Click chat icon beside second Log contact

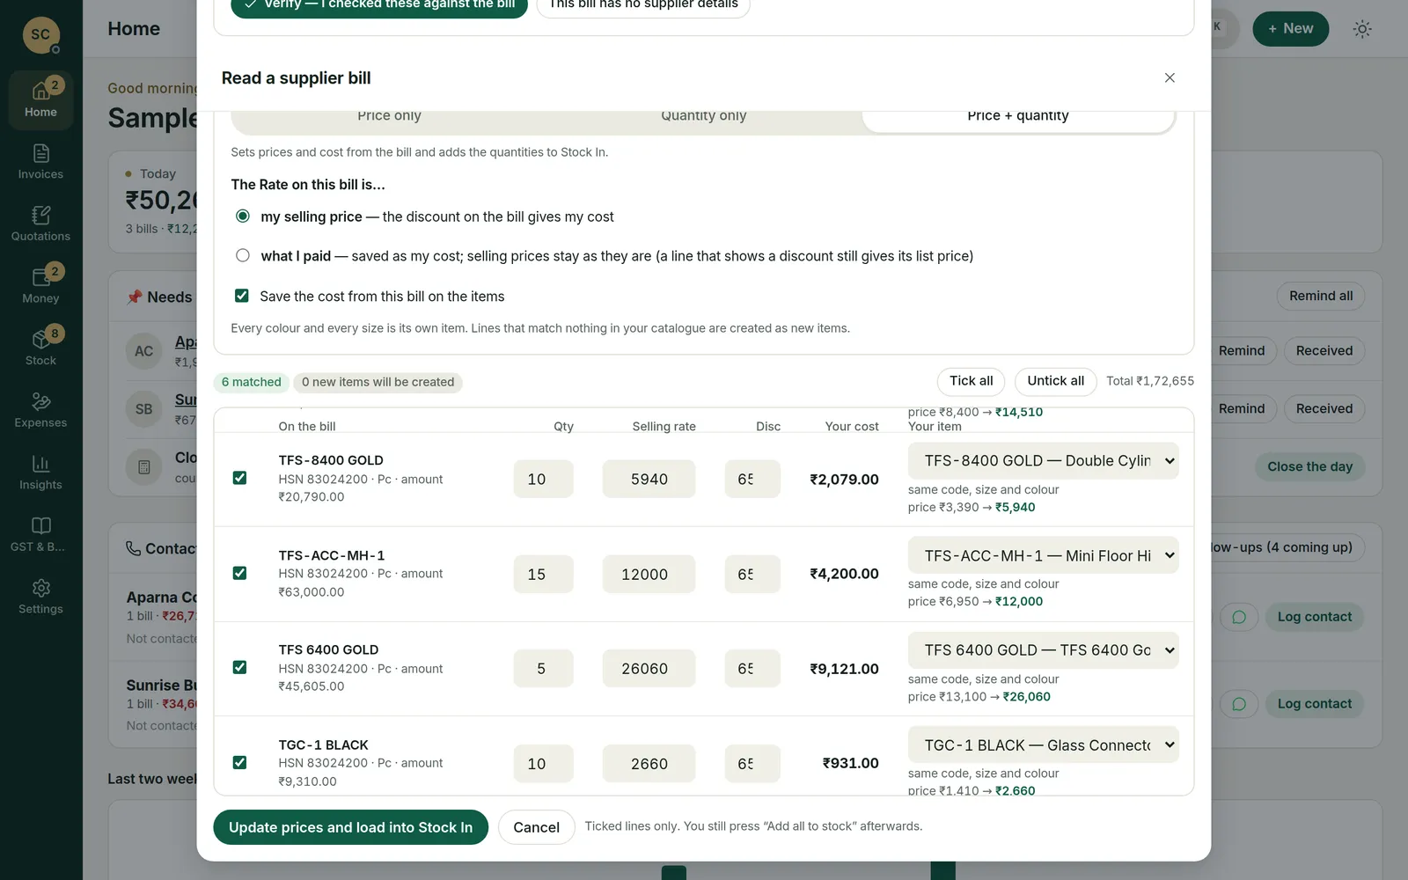pyautogui.click(x=1239, y=704)
